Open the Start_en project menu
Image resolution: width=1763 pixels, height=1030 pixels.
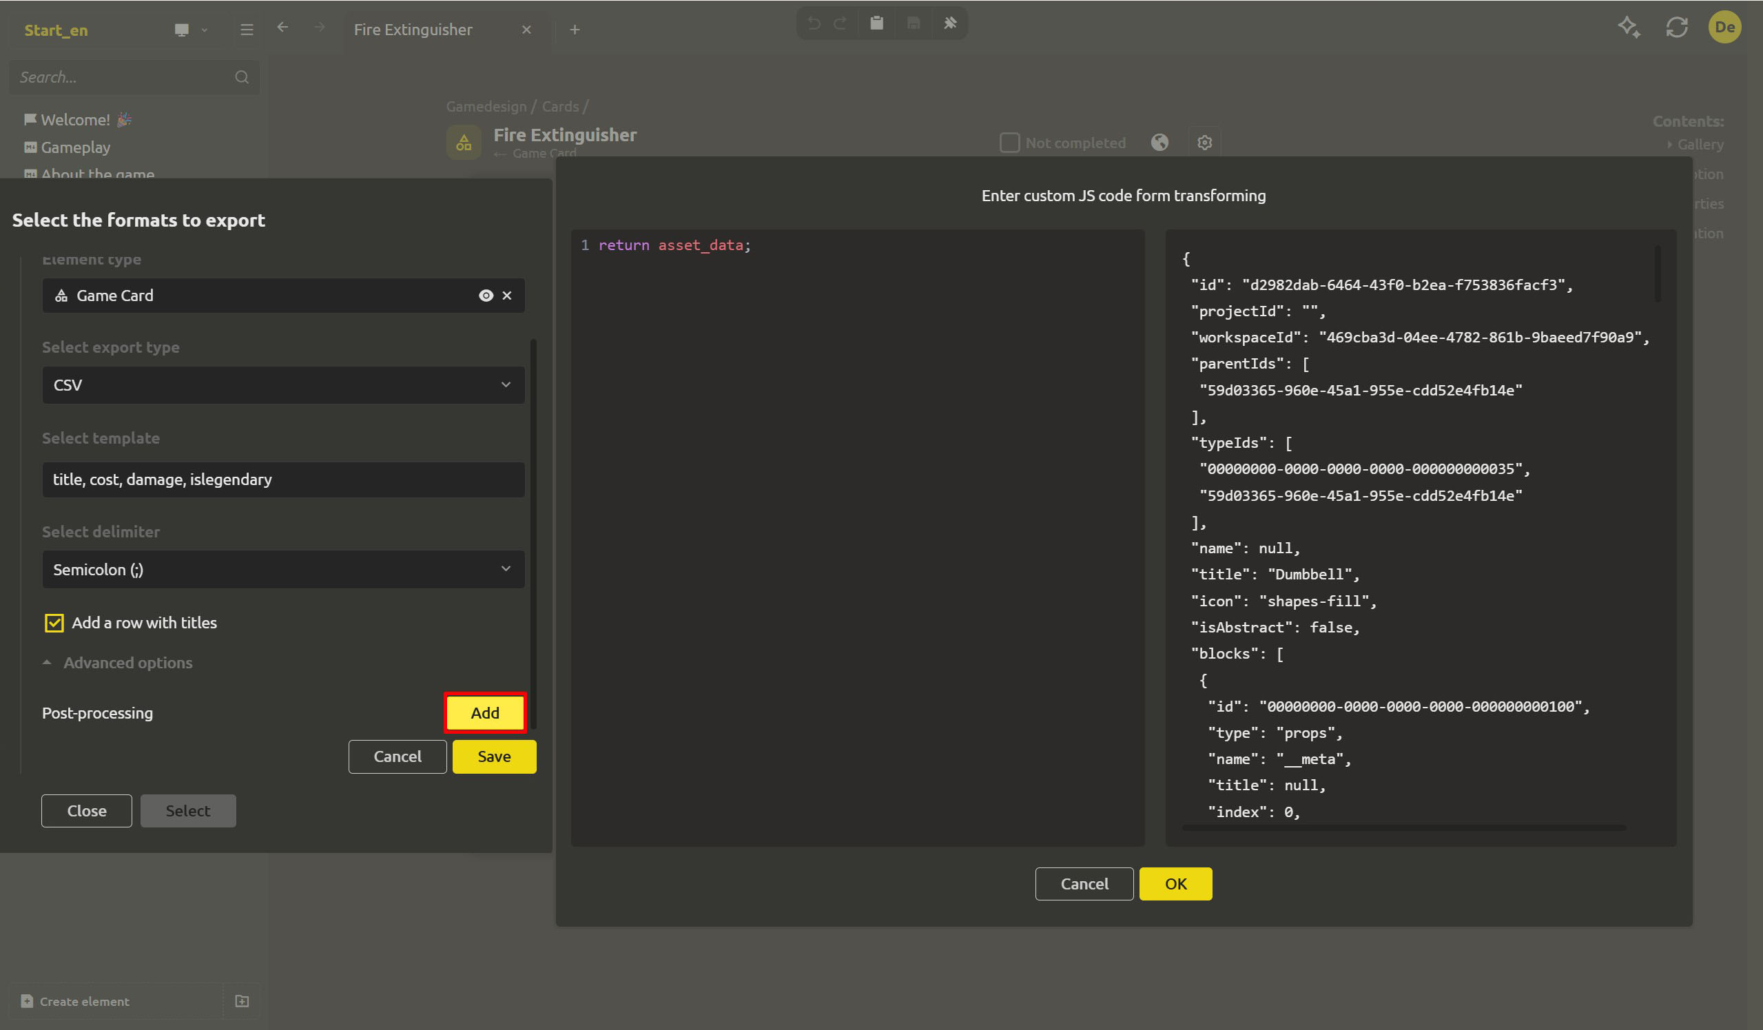point(56,30)
